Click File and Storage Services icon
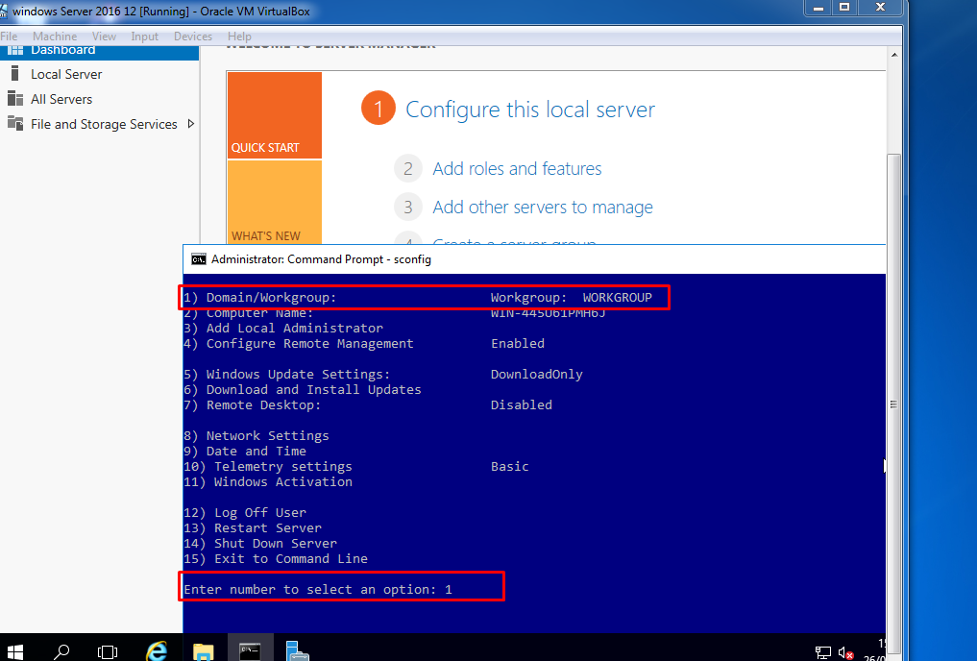Viewport: 977px width, 661px height. pyautogui.click(x=15, y=123)
